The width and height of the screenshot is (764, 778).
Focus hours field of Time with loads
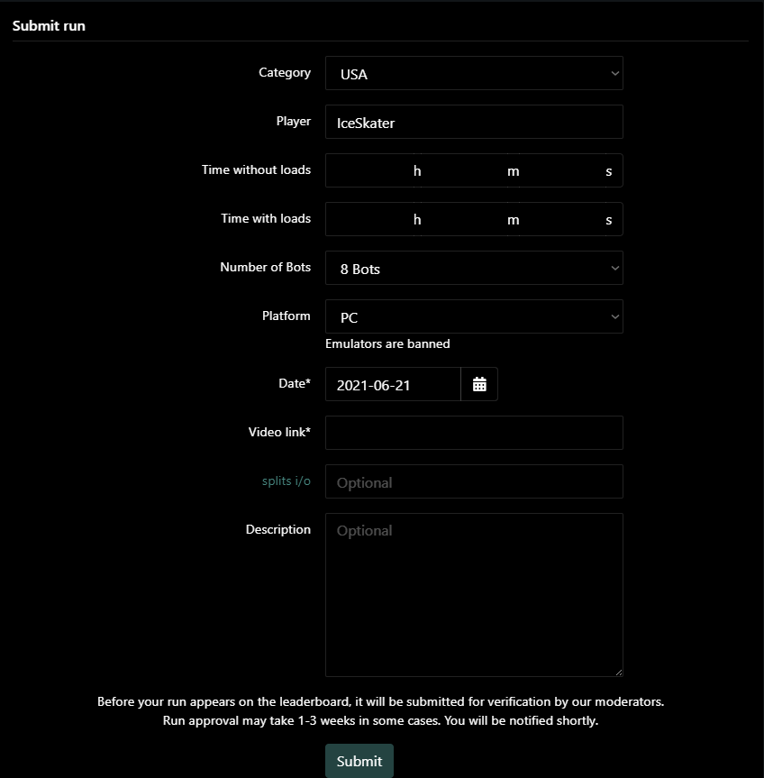click(x=369, y=219)
